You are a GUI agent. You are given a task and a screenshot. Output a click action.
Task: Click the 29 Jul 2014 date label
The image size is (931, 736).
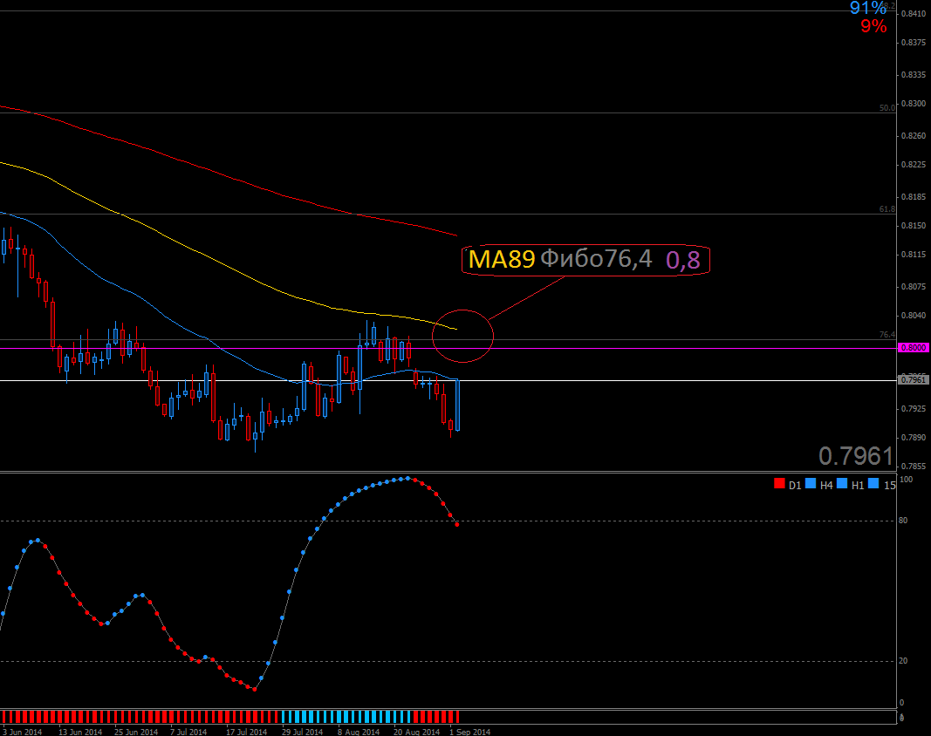[302, 732]
